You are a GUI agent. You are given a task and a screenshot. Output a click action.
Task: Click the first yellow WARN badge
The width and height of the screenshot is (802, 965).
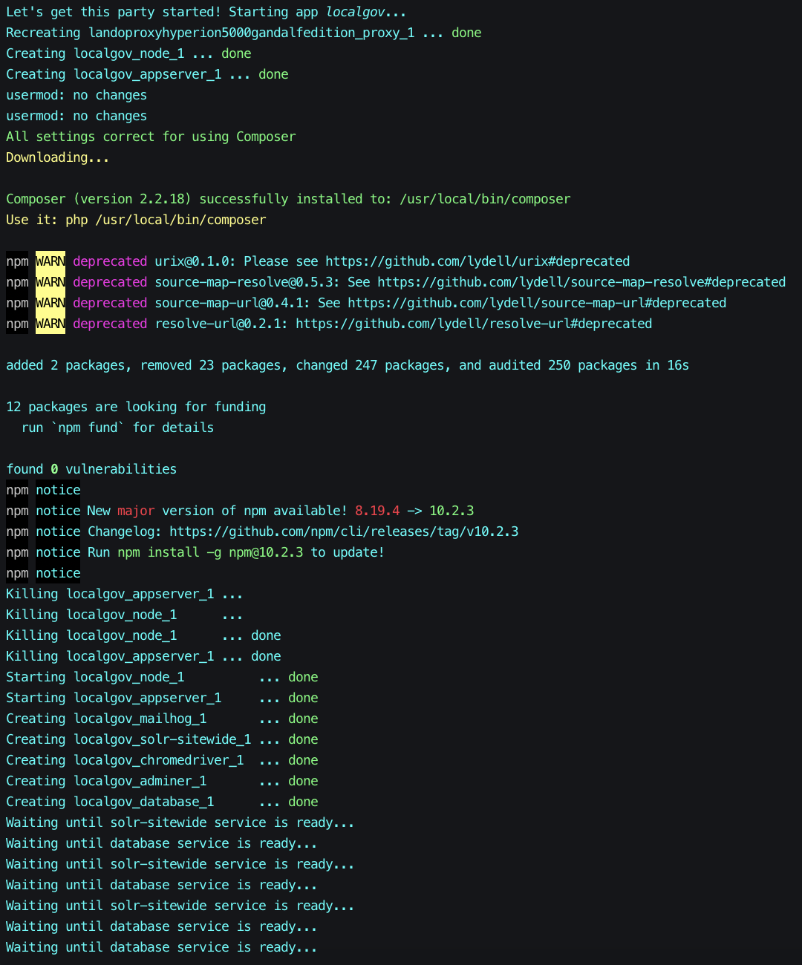(x=50, y=261)
